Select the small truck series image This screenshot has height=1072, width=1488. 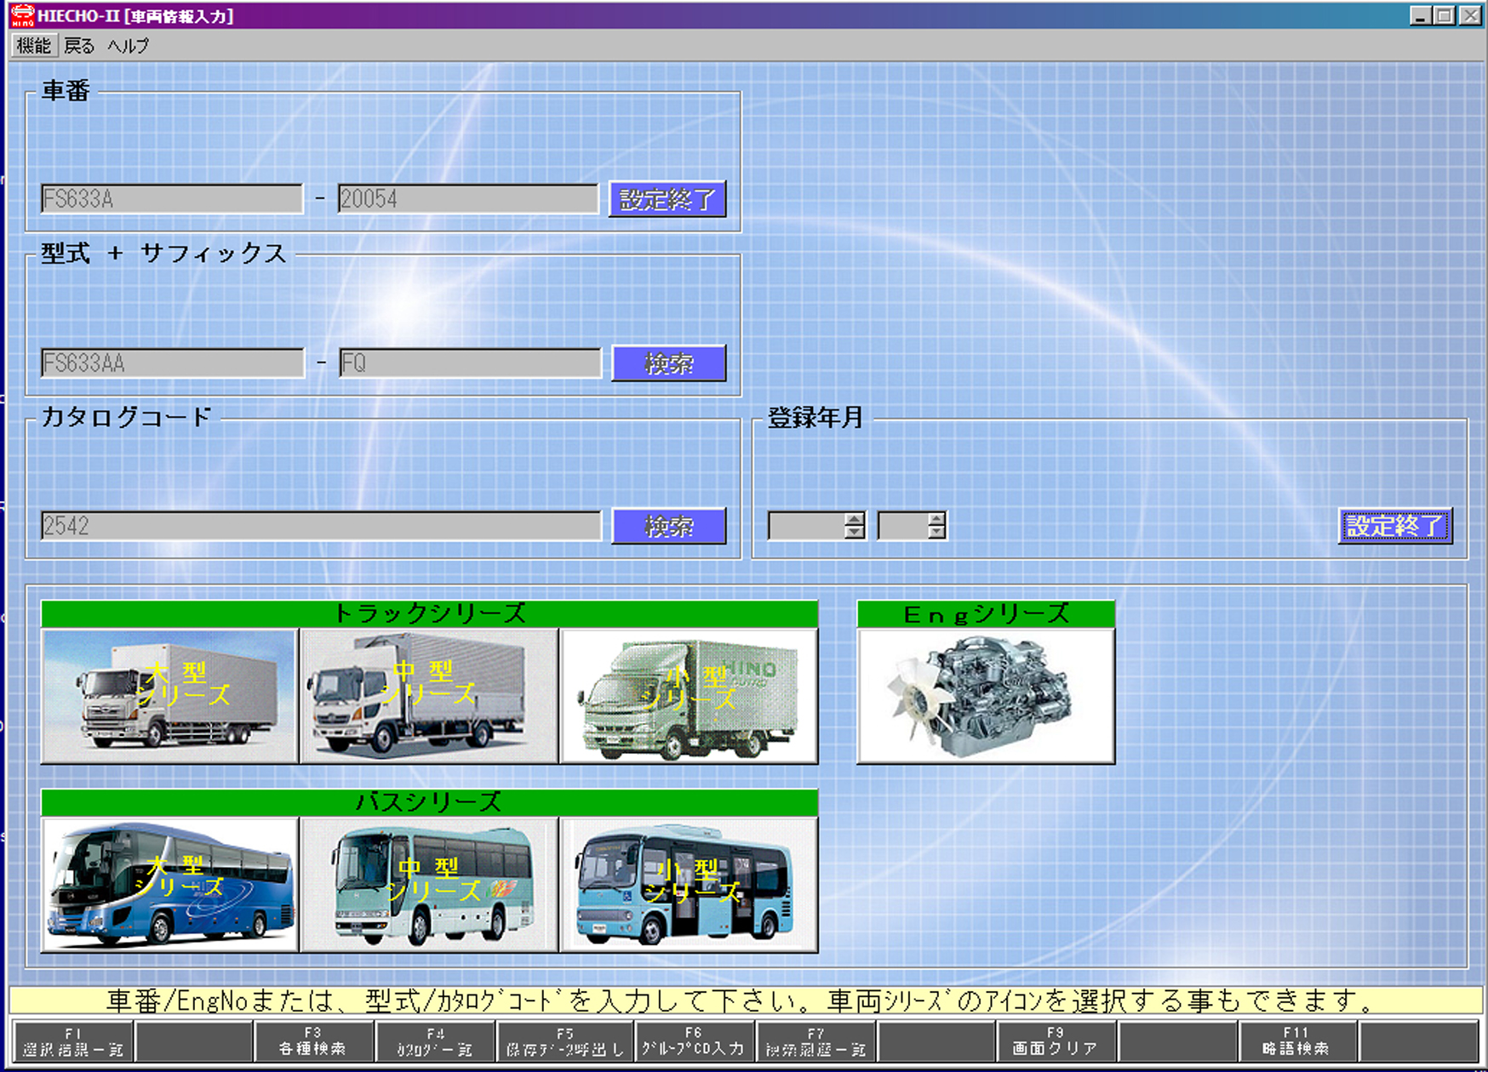click(x=689, y=696)
